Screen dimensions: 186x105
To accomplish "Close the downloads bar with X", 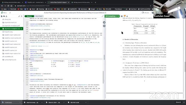I will [184, 102].
